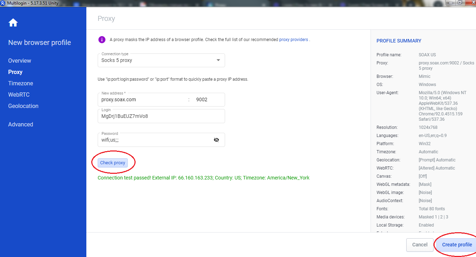Open the Overview section
The image size is (476, 257).
20,61
